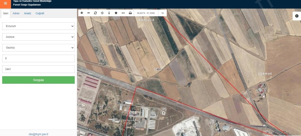Expand the Erzurum province dropdown
This screenshot has height=136, width=301.
click(38, 26)
